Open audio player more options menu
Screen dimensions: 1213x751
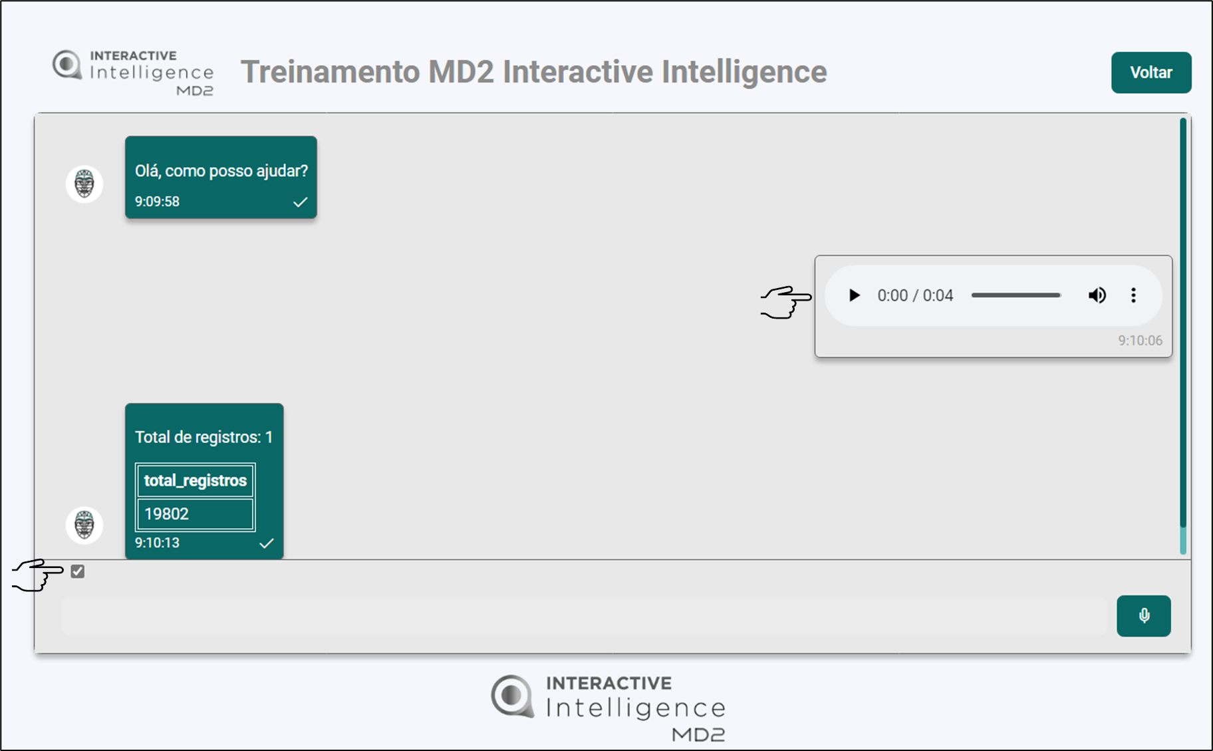[x=1133, y=295]
